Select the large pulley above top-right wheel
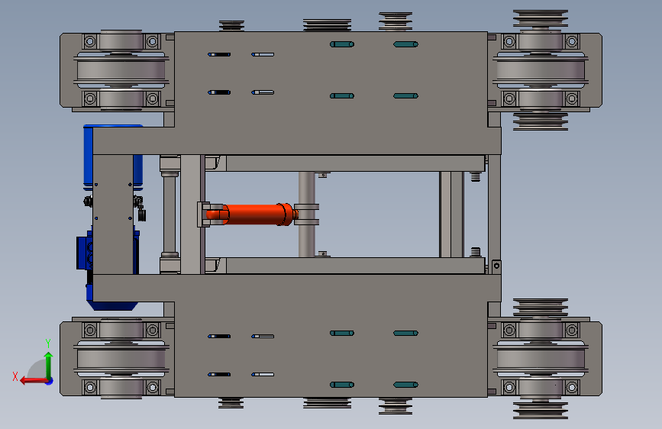Image resolution: width=662 pixels, height=429 pixels. (x=541, y=19)
